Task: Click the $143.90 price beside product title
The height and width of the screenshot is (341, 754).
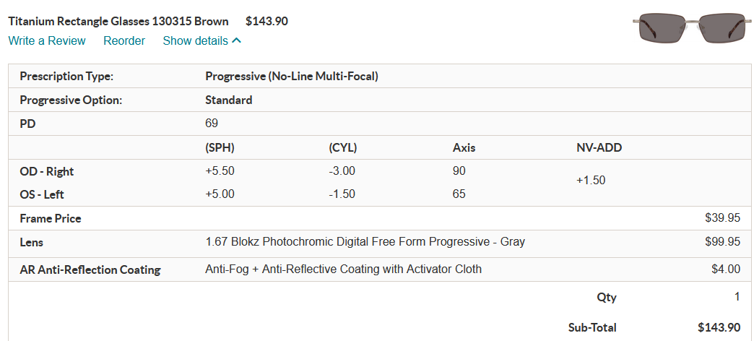Action: (266, 21)
